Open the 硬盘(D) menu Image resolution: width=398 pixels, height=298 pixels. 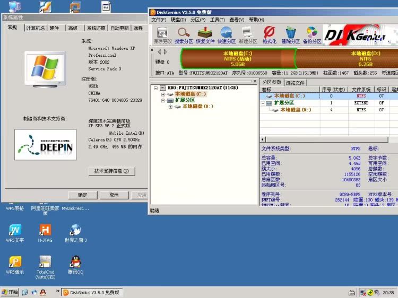coord(178,20)
